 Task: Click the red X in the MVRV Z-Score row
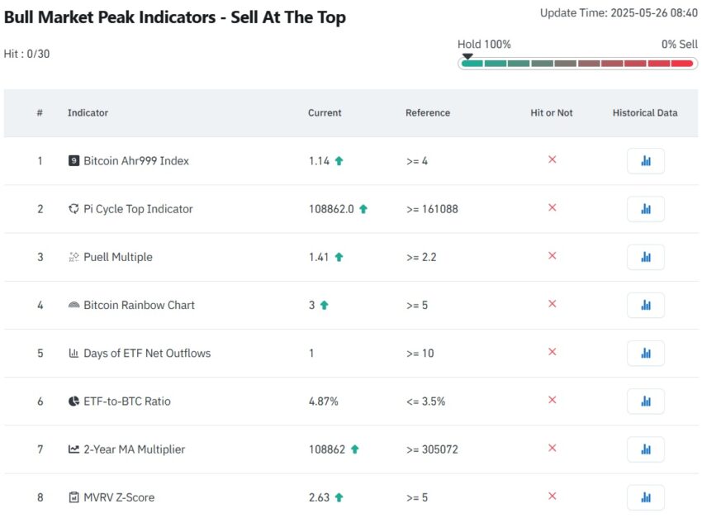point(552,496)
